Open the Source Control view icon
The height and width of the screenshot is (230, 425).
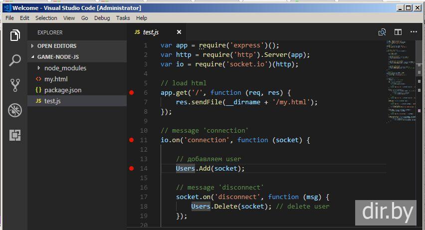[15, 85]
